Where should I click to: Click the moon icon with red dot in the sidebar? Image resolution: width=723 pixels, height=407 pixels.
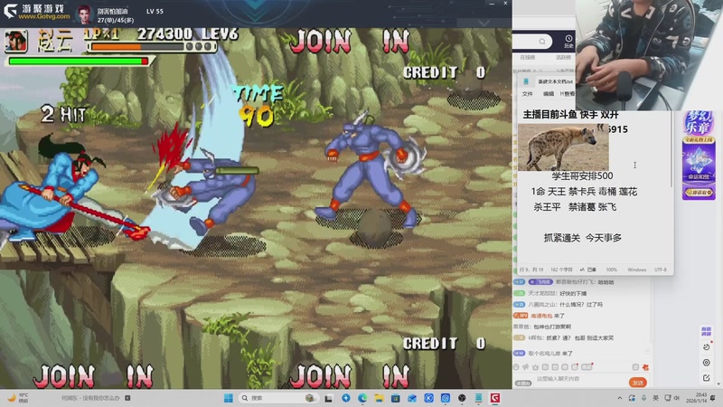[707, 346]
